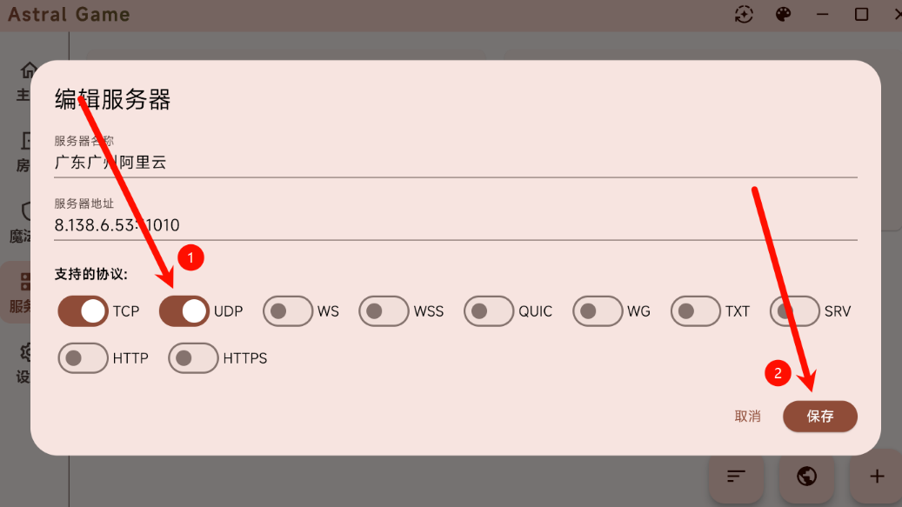The image size is (902, 507).
Task: Turn off the UDP protocol switch
Action: (x=184, y=311)
